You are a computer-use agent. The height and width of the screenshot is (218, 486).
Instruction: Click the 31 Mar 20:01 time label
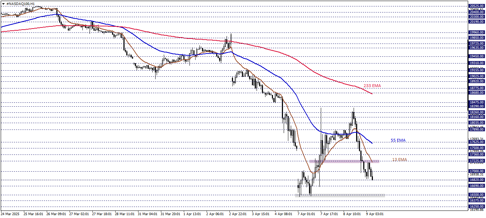coord(170,214)
